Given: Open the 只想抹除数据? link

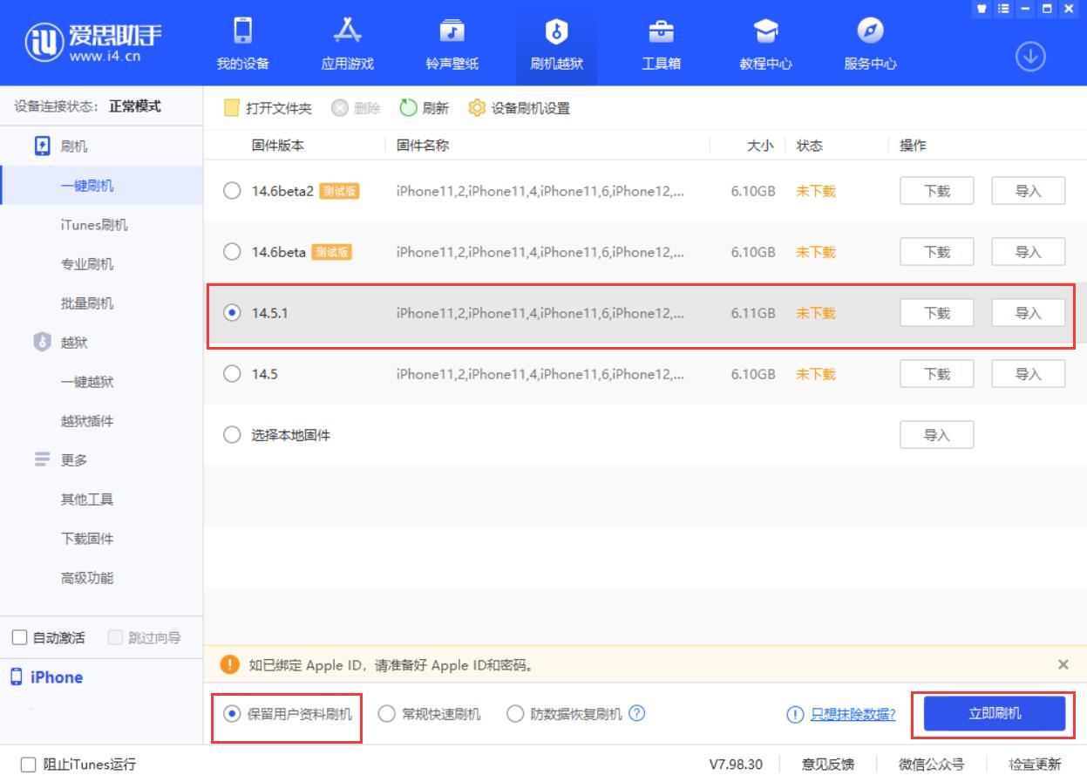Looking at the screenshot, I should [853, 714].
